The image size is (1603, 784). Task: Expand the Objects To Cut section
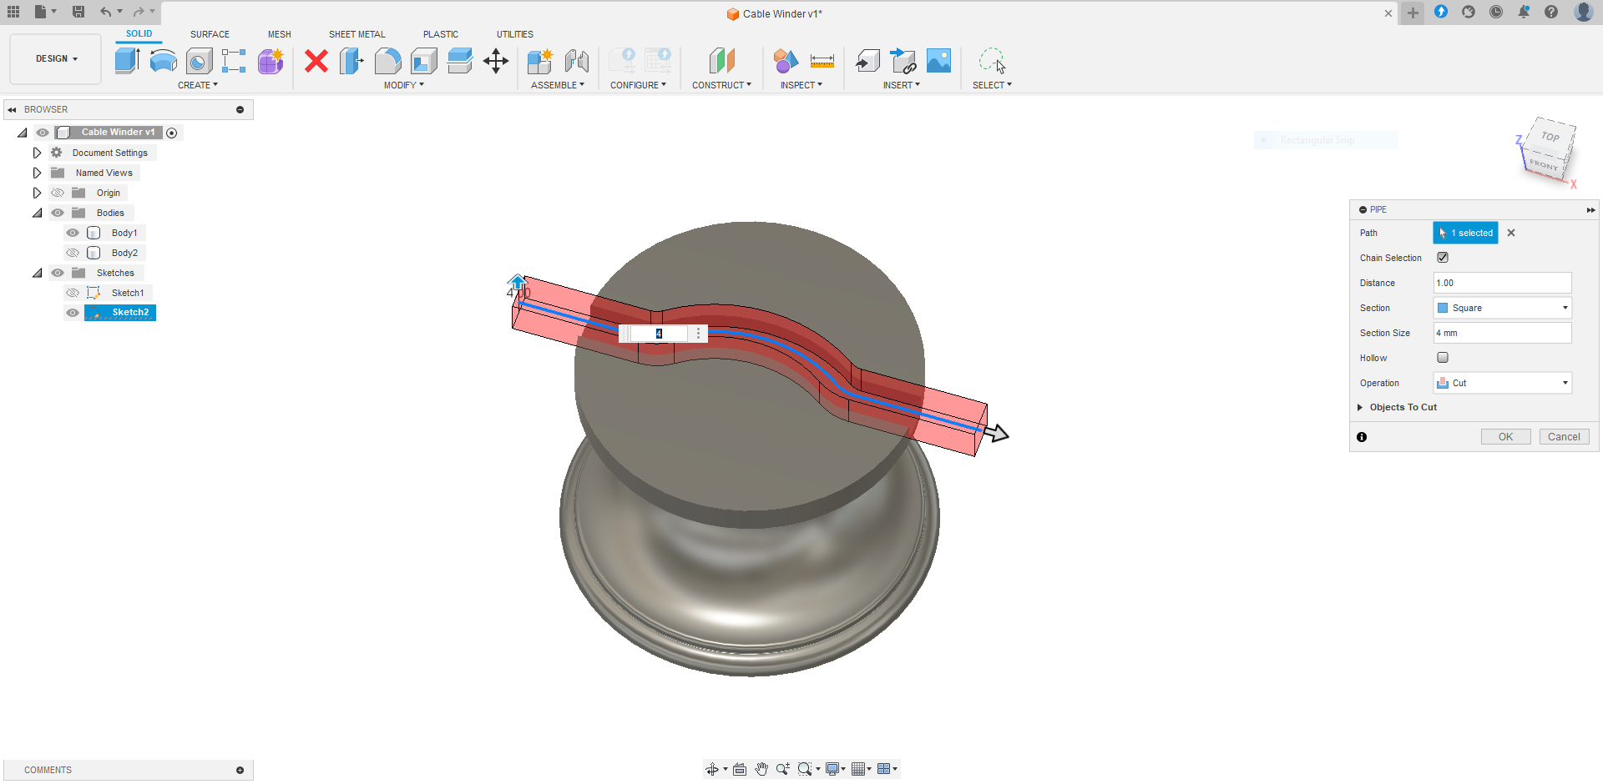point(1360,408)
